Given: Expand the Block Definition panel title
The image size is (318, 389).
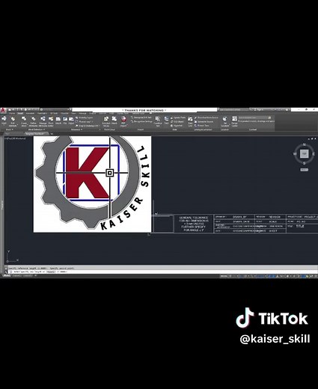Looking at the screenshot, I should click(x=37, y=129).
